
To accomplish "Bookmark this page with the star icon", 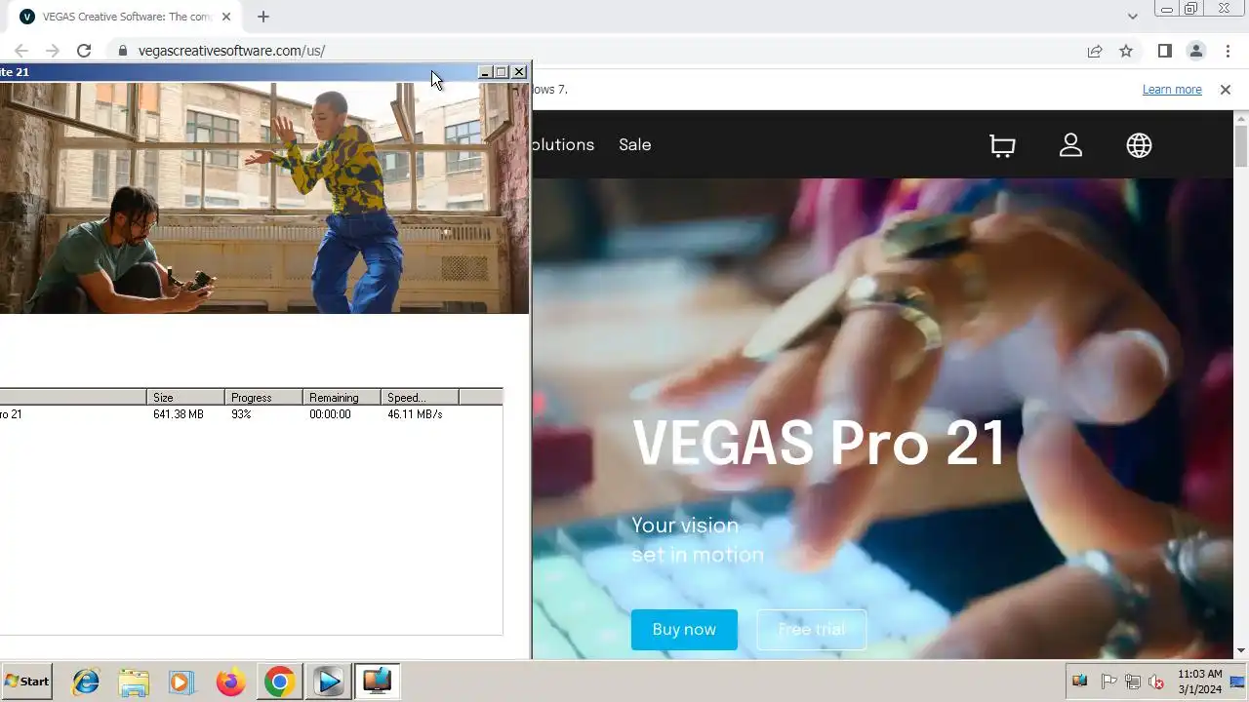I will (1126, 51).
